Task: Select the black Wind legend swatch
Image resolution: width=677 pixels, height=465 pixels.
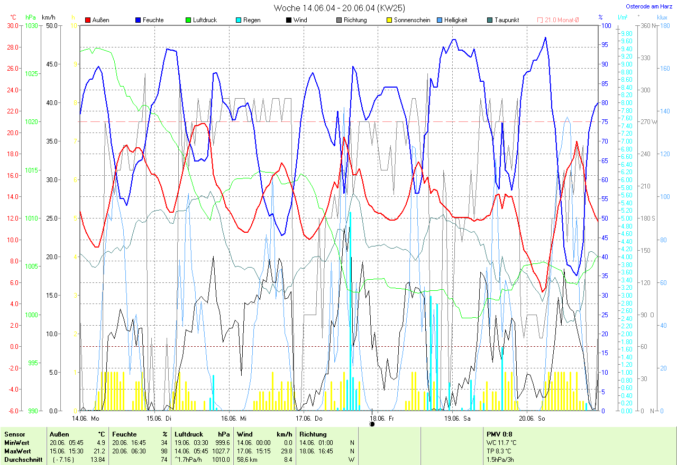Action: (x=289, y=20)
